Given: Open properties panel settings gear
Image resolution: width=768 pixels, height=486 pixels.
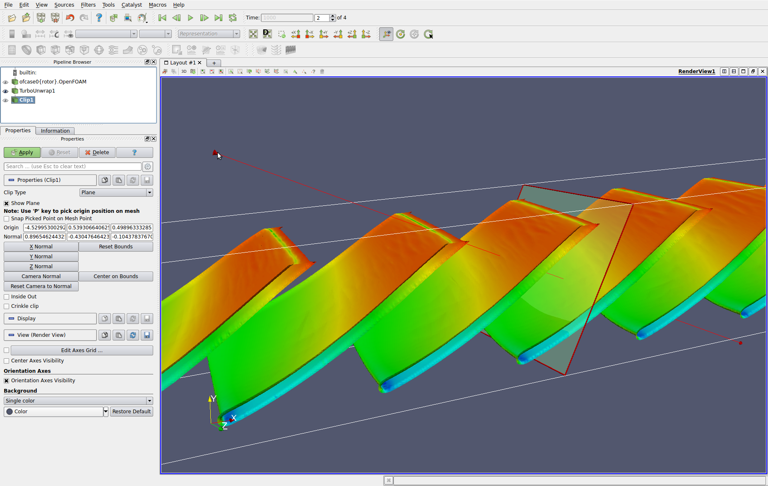Looking at the screenshot, I should coord(148,167).
